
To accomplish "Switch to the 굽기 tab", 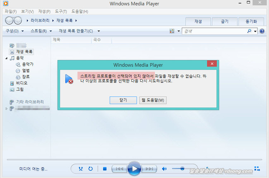I will 225,21.
